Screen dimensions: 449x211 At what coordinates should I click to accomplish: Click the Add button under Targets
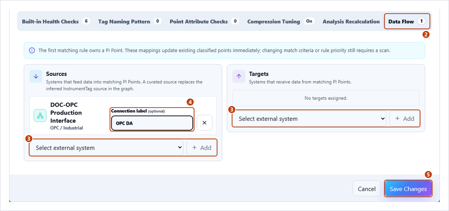click(x=405, y=119)
